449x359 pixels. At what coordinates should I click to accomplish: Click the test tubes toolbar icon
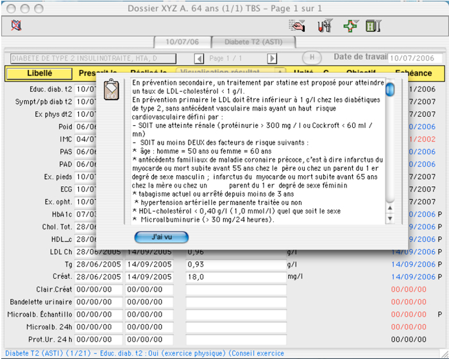(324, 26)
